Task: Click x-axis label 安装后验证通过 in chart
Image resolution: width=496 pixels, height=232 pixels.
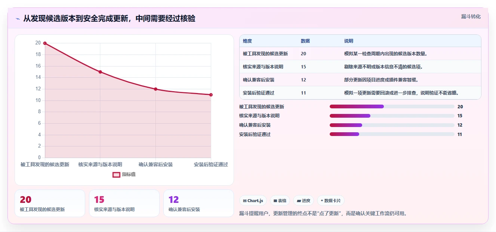Action: [x=211, y=164]
